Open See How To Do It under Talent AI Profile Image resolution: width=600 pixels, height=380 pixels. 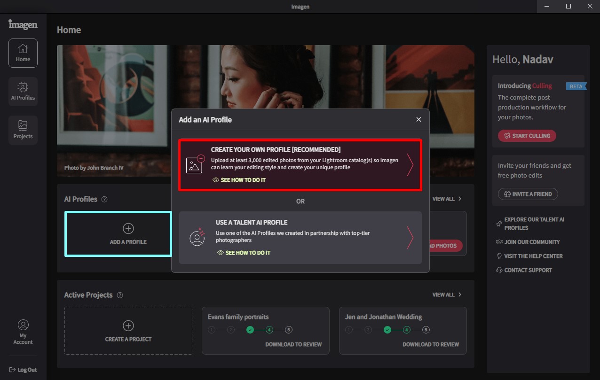[244, 253]
